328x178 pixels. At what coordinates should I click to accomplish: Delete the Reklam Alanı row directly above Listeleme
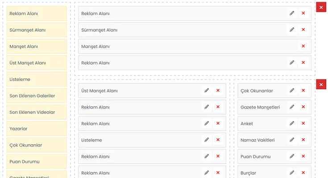[x=218, y=123]
